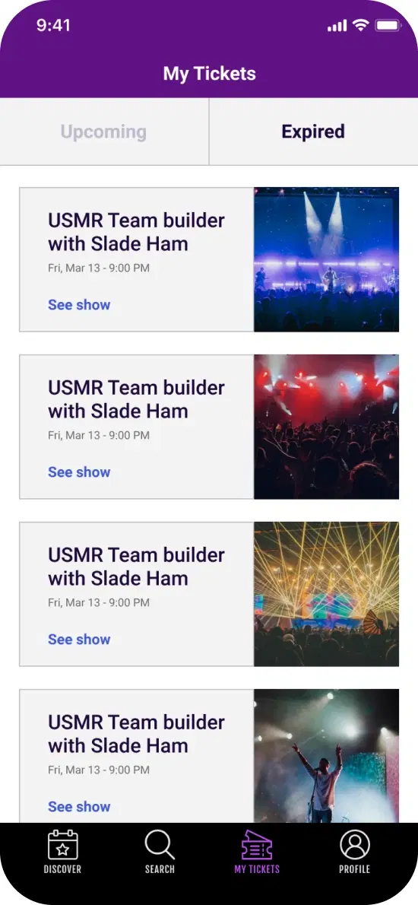The height and width of the screenshot is (905, 418).
Task: Open the Discover calendar star icon
Action: (x=63, y=845)
